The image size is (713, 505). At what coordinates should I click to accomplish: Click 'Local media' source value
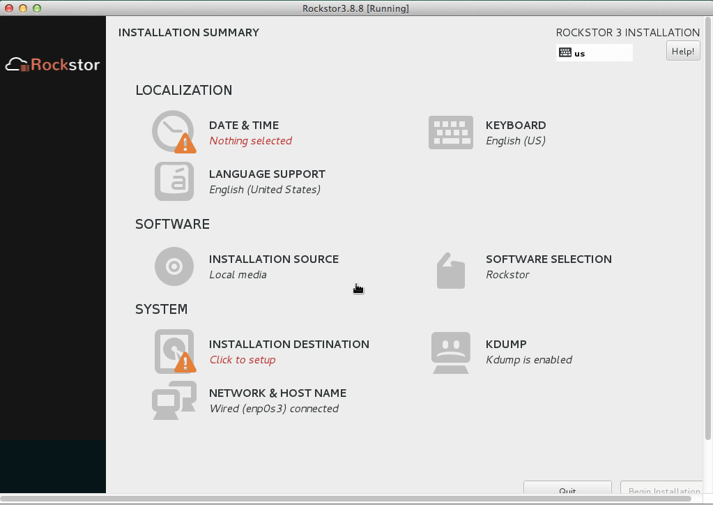(x=238, y=274)
